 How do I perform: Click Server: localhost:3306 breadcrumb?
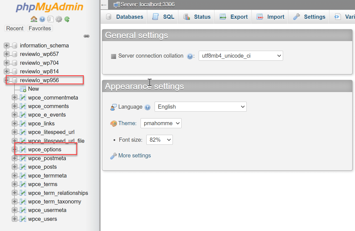click(x=147, y=5)
